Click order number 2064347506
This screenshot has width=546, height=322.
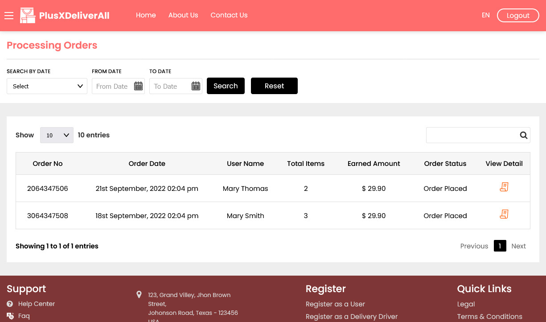[x=48, y=189]
